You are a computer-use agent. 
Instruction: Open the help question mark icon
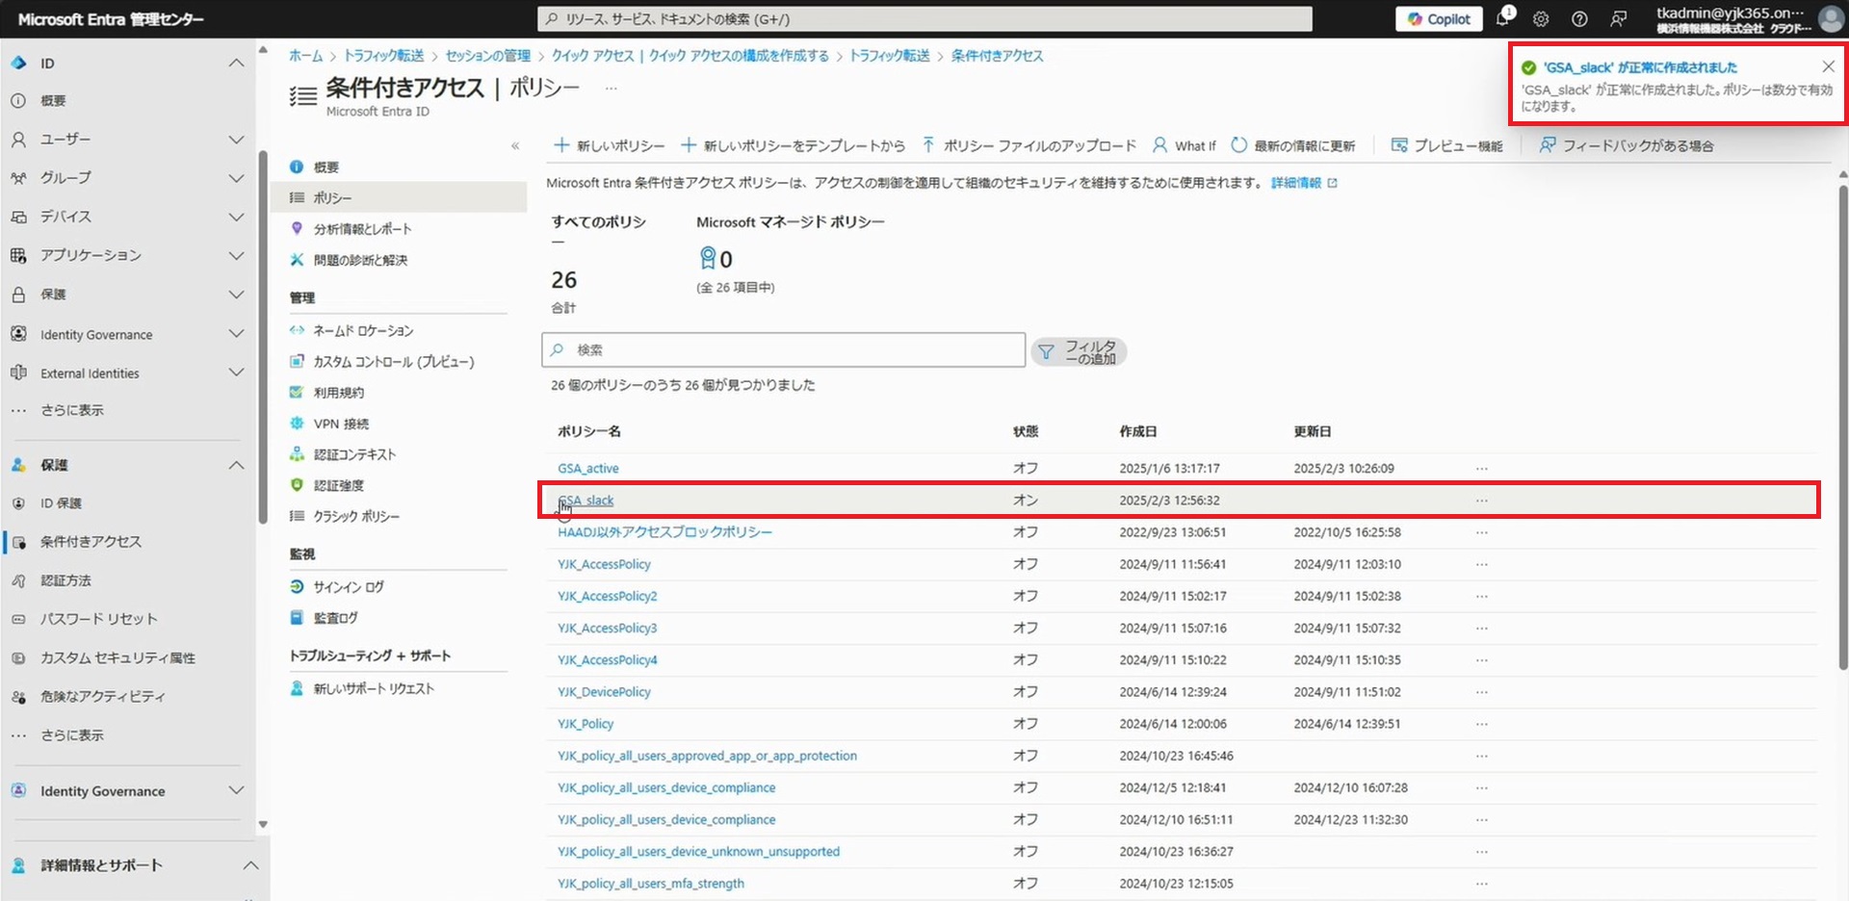pos(1579,19)
